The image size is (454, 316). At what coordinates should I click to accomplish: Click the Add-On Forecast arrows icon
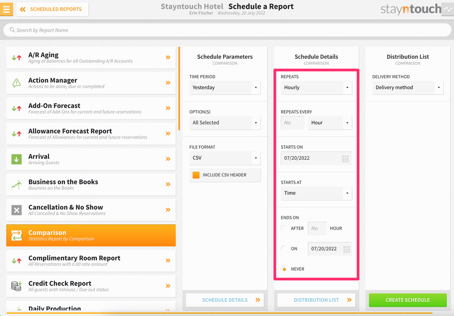pyautogui.click(x=16, y=108)
